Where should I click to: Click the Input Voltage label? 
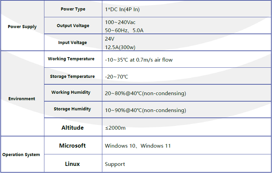coord(72,42)
